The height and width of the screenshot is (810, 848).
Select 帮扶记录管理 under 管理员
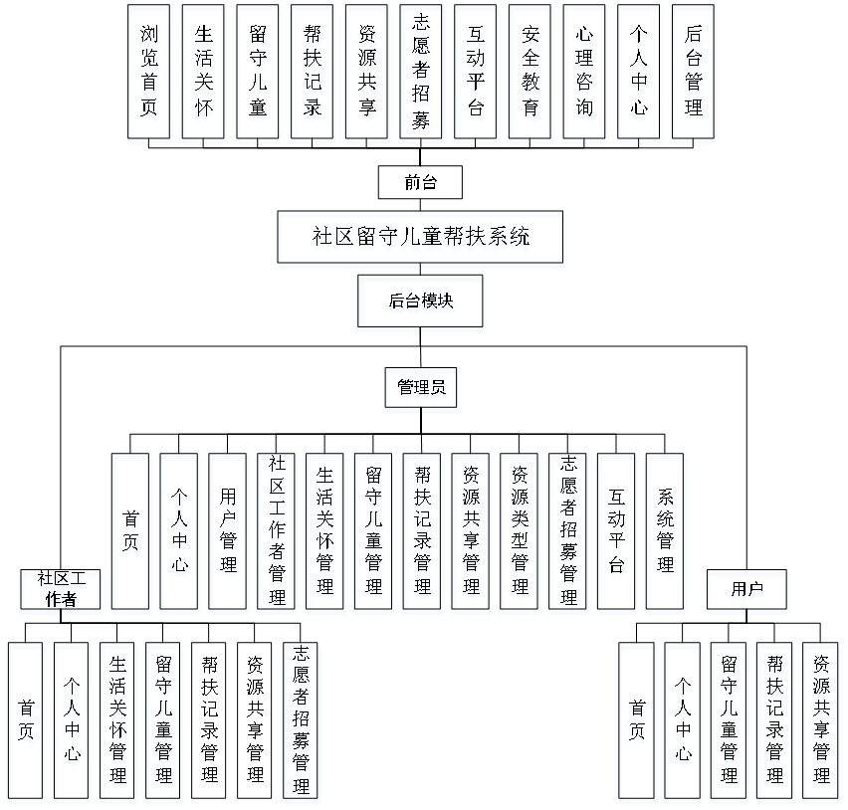point(422,531)
